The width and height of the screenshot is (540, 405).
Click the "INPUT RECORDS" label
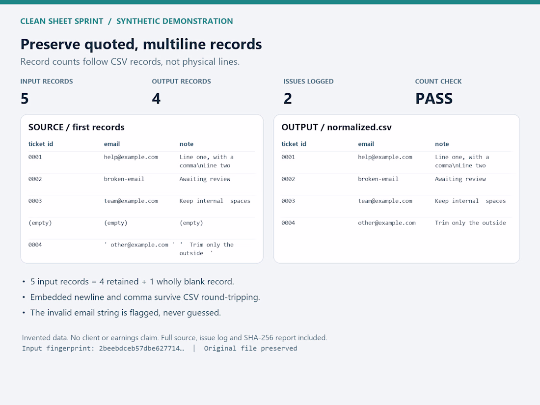pos(47,81)
